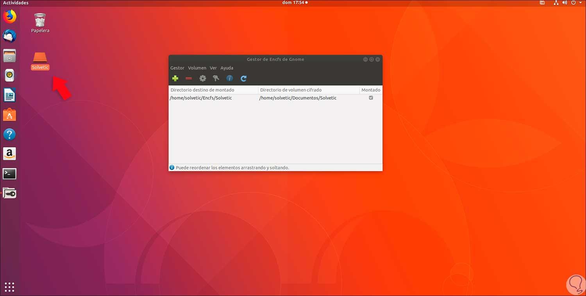Open the Amazon launcher in the dock
Screen dimensions: 586x296
click(x=9, y=154)
